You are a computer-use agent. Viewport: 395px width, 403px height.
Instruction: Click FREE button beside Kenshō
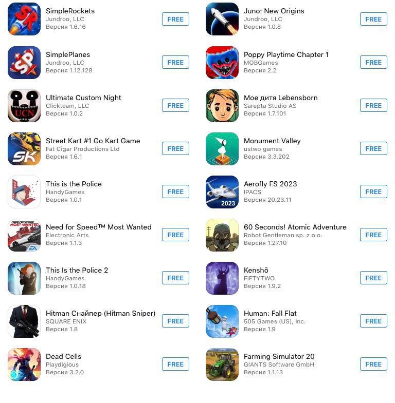373,278
